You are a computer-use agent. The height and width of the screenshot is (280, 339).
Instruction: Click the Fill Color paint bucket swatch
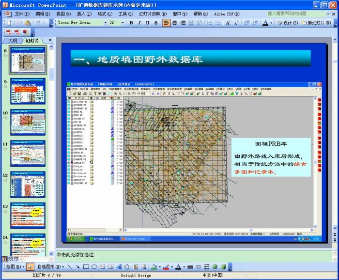point(154,266)
